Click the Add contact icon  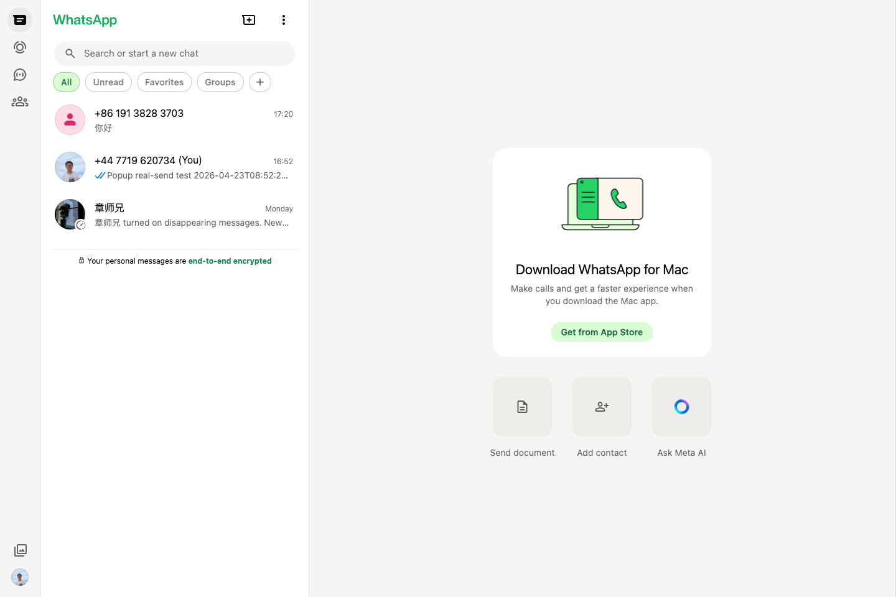602,407
